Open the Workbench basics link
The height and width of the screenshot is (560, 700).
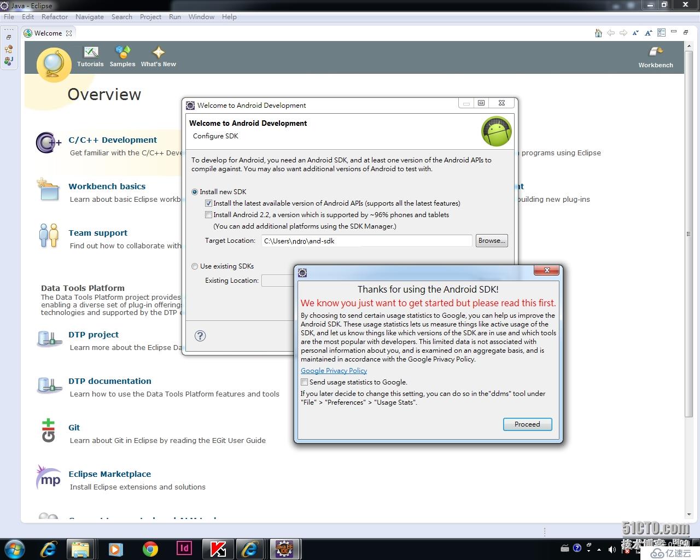107,186
